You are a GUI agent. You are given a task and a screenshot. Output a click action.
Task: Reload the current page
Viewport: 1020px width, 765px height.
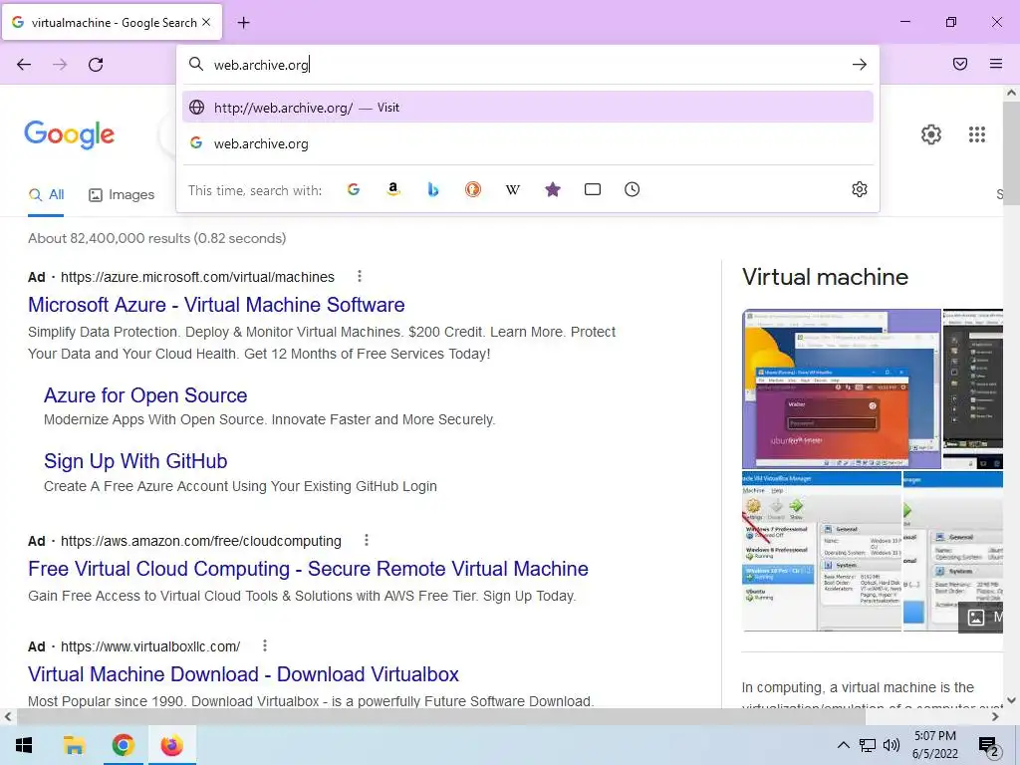coord(96,65)
